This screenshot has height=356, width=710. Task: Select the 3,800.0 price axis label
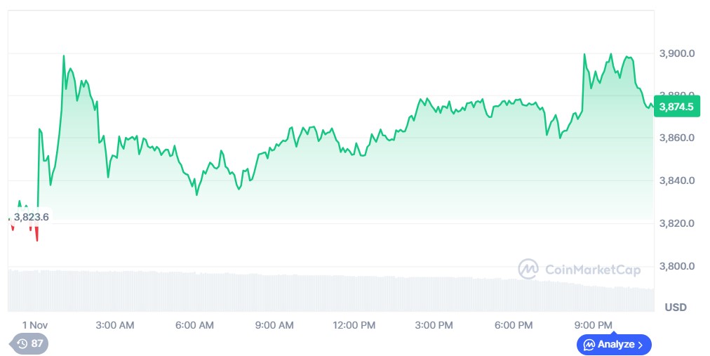point(677,266)
